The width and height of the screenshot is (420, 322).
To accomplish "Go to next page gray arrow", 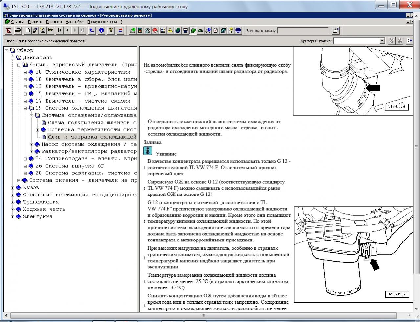I will point(75,31).
